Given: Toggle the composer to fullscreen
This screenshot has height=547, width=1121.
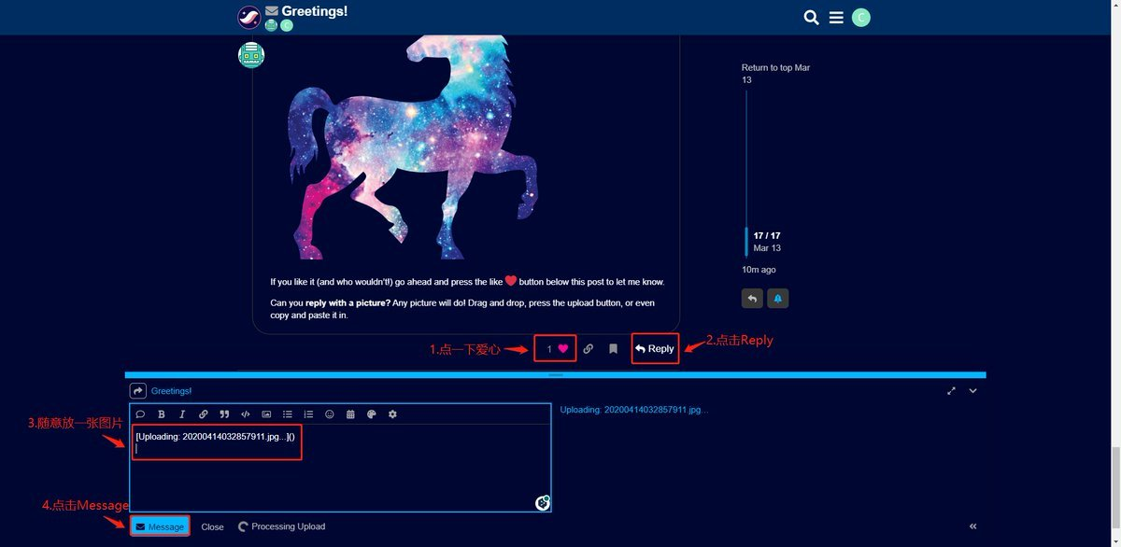Looking at the screenshot, I should click(951, 391).
